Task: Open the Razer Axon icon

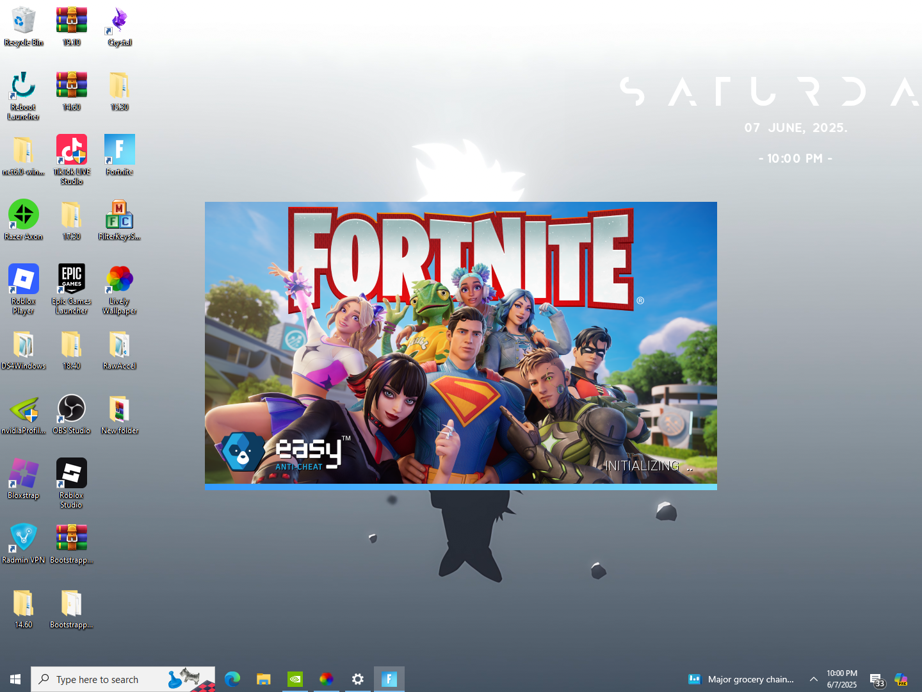Action: pyautogui.click(x=24, y=220)
